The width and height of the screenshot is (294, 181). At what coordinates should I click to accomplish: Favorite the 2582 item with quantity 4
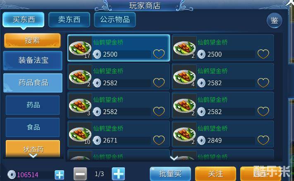tap(263, 83)
